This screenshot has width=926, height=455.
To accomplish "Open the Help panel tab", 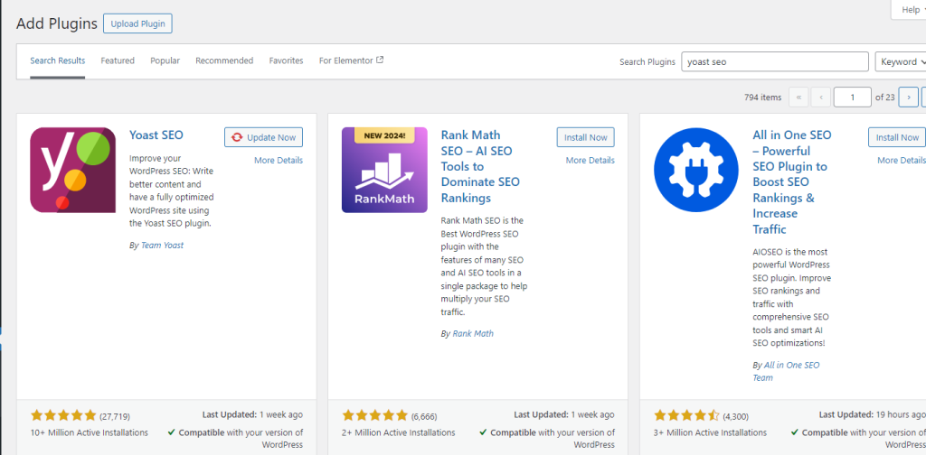I will pos(910,10).
